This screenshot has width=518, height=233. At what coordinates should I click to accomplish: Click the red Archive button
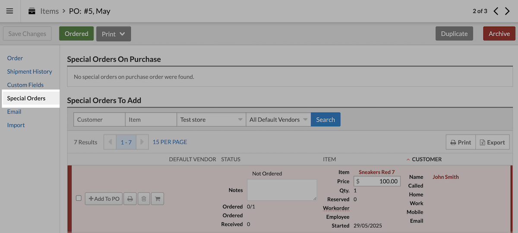[x=499, y=34]
